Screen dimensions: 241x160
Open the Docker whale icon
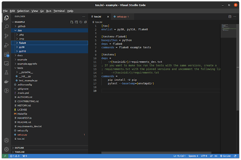pyautogui.click(x=6, y=82)
